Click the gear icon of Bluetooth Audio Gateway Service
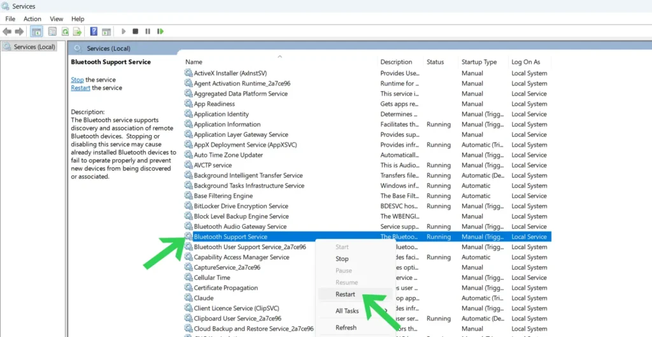The height and width of the screenshot is (337, 652). coord(188,226)
